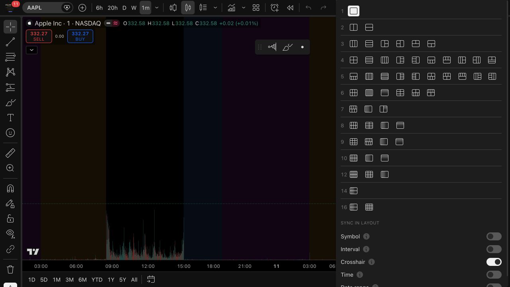The width and height of the screenshot is (510, 287).
Task: Start bar replay with rewind icon
Action: [x=290, y=8]
